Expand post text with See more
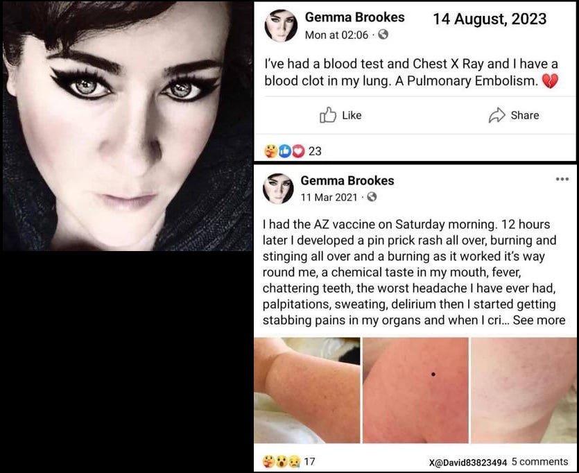Viewport: 579px width, 473px height. (539, 320)
